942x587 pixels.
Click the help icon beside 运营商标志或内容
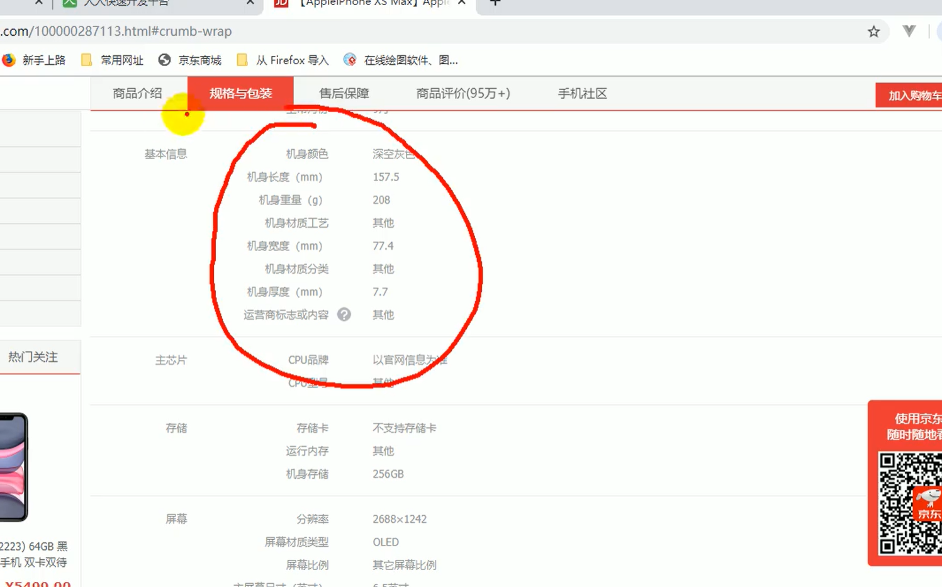(x=344, y=315)
